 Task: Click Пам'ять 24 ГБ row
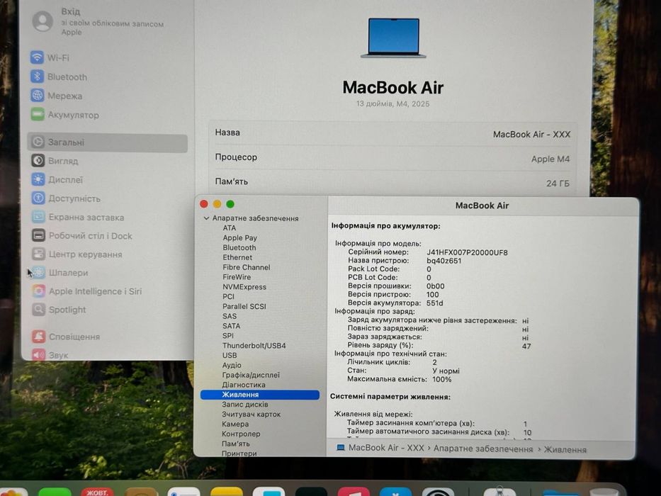[x=392, y=182]
